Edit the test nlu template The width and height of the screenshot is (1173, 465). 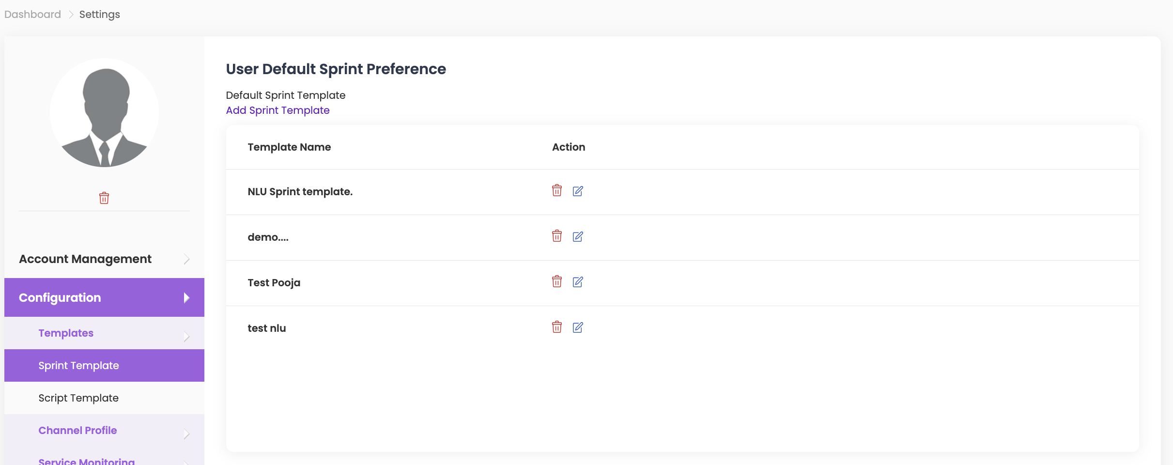point(577,328)
